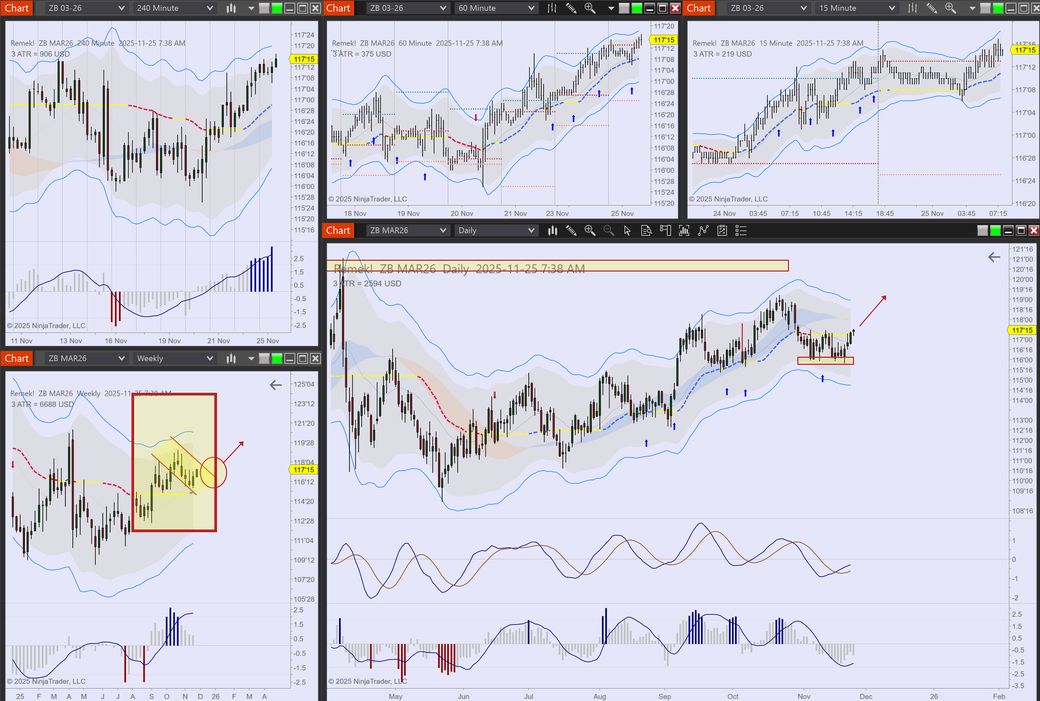Click Zoom Out icon on Daily chart

[608, 231]
